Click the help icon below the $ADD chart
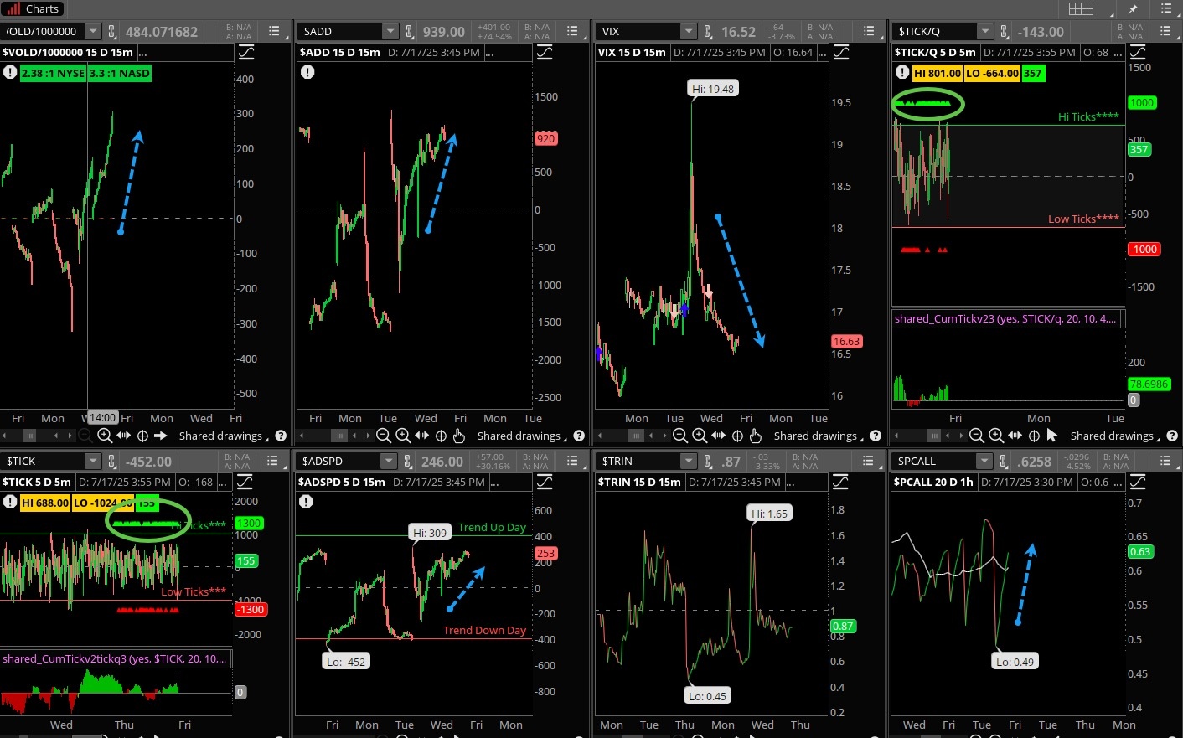Viewport: 1183px width, 738px height. pos(578,436)
